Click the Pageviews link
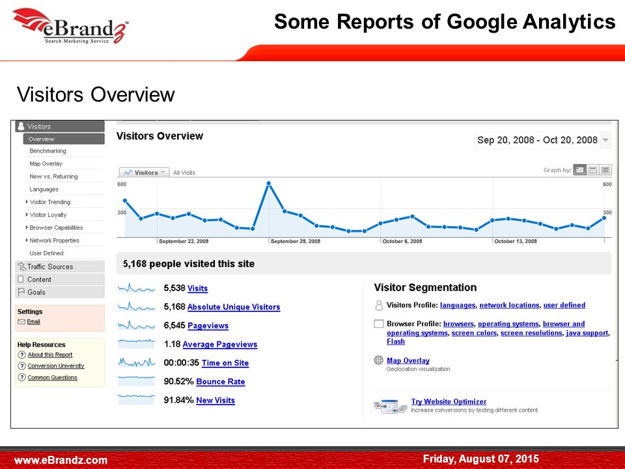Viewport: 625px width, 469px height. [208, 326]
